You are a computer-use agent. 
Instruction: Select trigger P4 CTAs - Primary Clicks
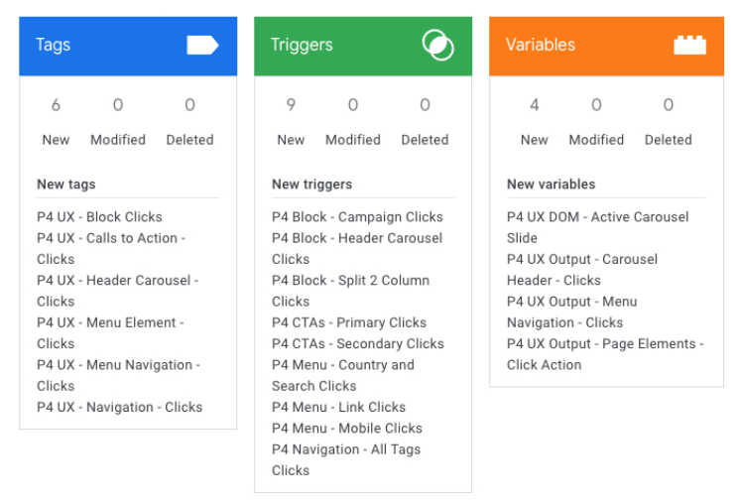pos(349,322)
